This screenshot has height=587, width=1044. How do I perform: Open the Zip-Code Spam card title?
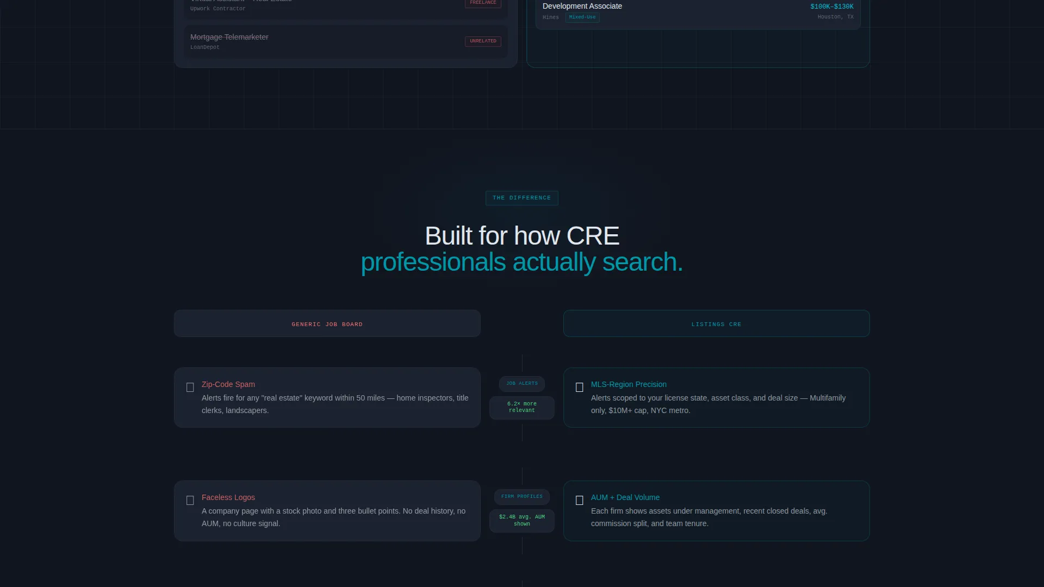pyautogui.click(x=228, y=384)
